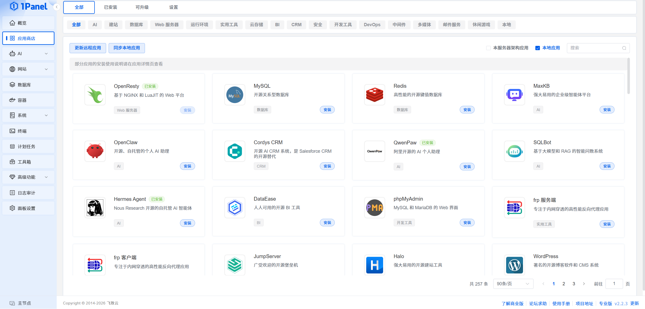This screenshot has height=309, width=645.
Task: Expand the 系统 sidebar menu
Action: coord(28,115)
